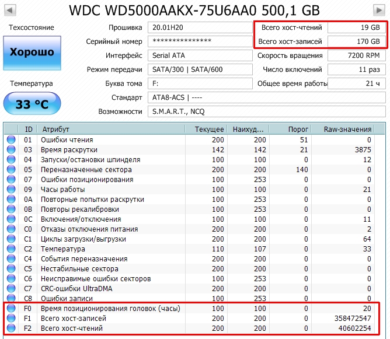390x339 pixels.
Task: Click the 33 °C temperature indicator
Action: 32,104
